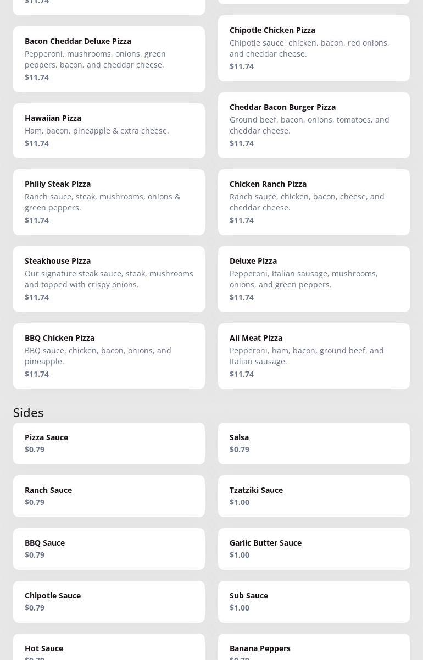Select the Ranch Sauce side

coord(109,496)
